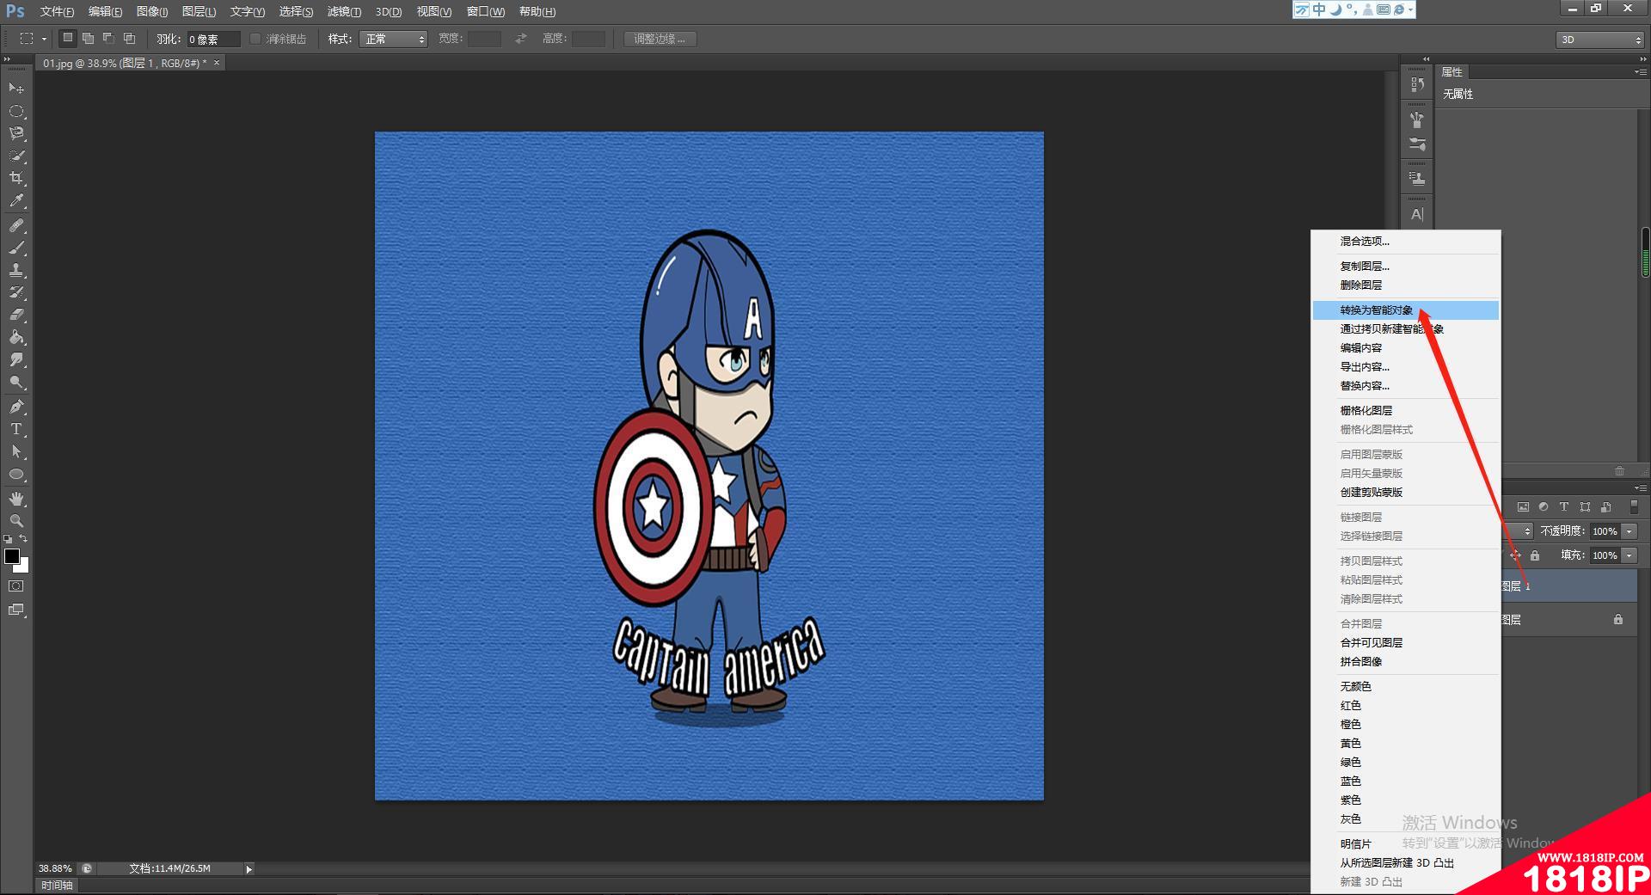
Task: Choose Add to Selection mode
Action: tap(88, 39)
